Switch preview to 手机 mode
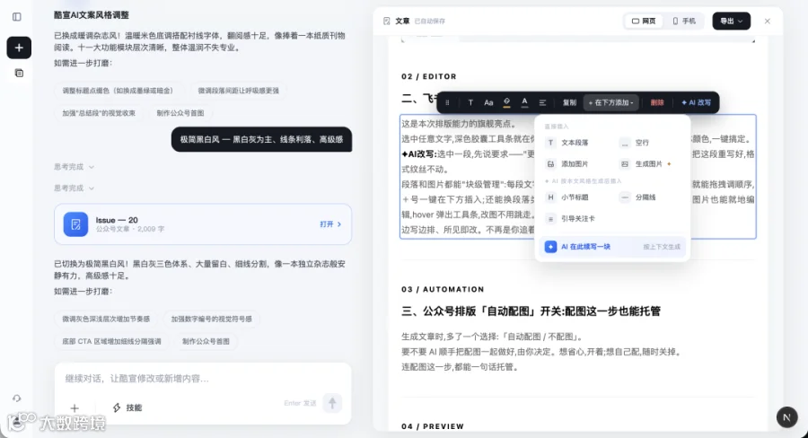Screen dimensions: 808x438 coord(684,22)
